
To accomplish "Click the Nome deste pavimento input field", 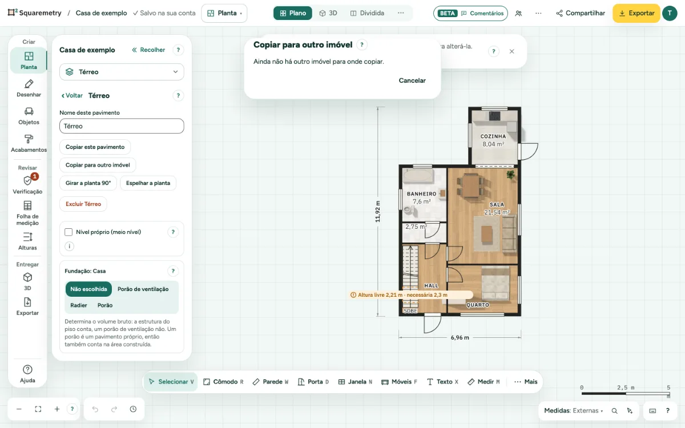I will pyautogui.click(x=122, y=126).
